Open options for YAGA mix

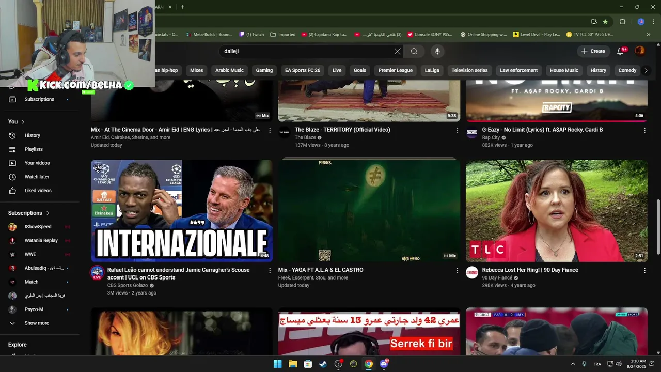click(457, 270)
